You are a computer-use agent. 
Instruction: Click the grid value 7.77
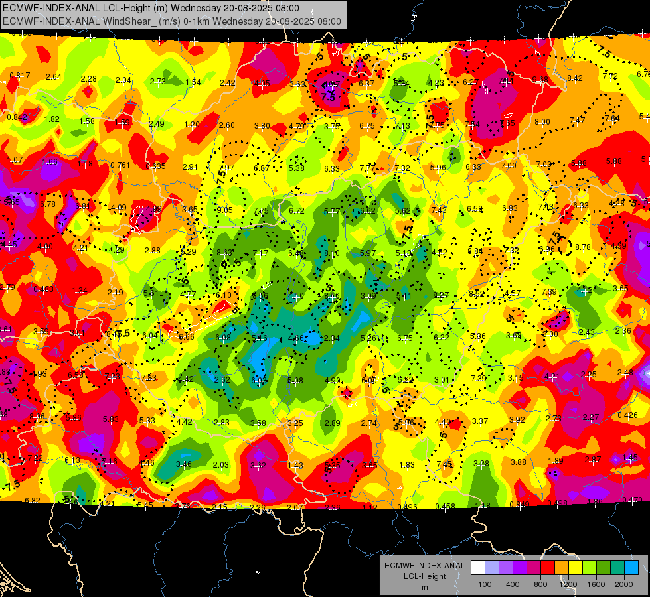[x=367, y=168]
